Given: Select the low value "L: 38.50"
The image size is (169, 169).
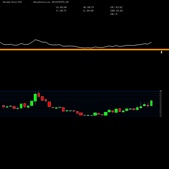Looking at the screenshot, I should (88, 10).
